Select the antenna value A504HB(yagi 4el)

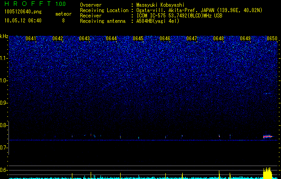point(158,21)
